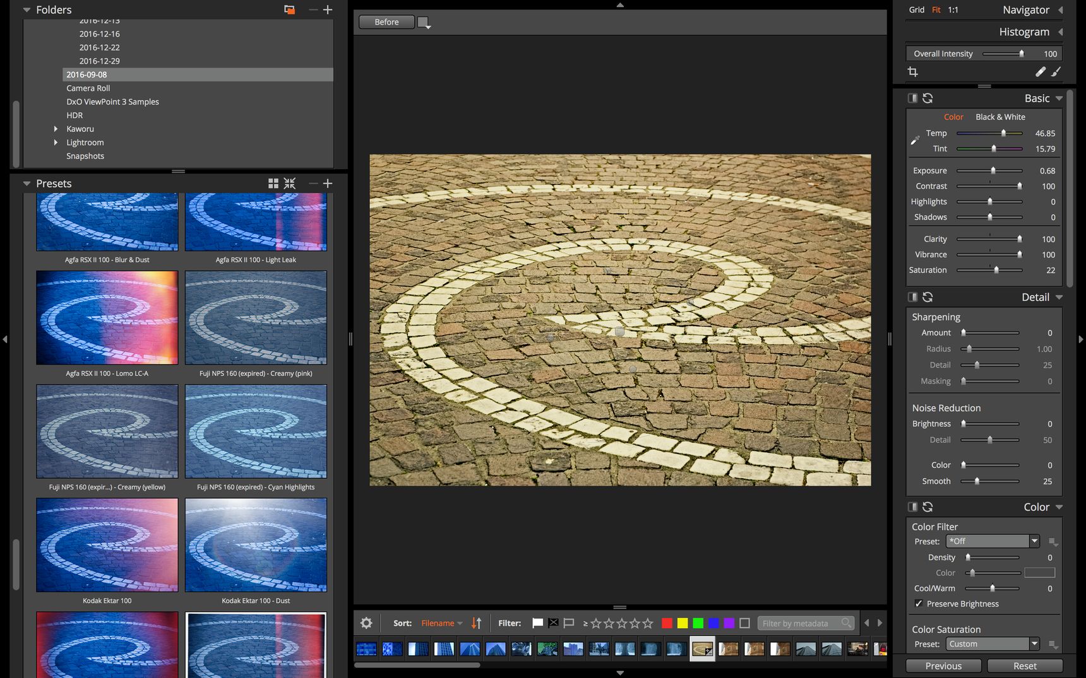Open the Color Saturation preset menu icon
The image size is (1086, 678).
(1053, 645)
